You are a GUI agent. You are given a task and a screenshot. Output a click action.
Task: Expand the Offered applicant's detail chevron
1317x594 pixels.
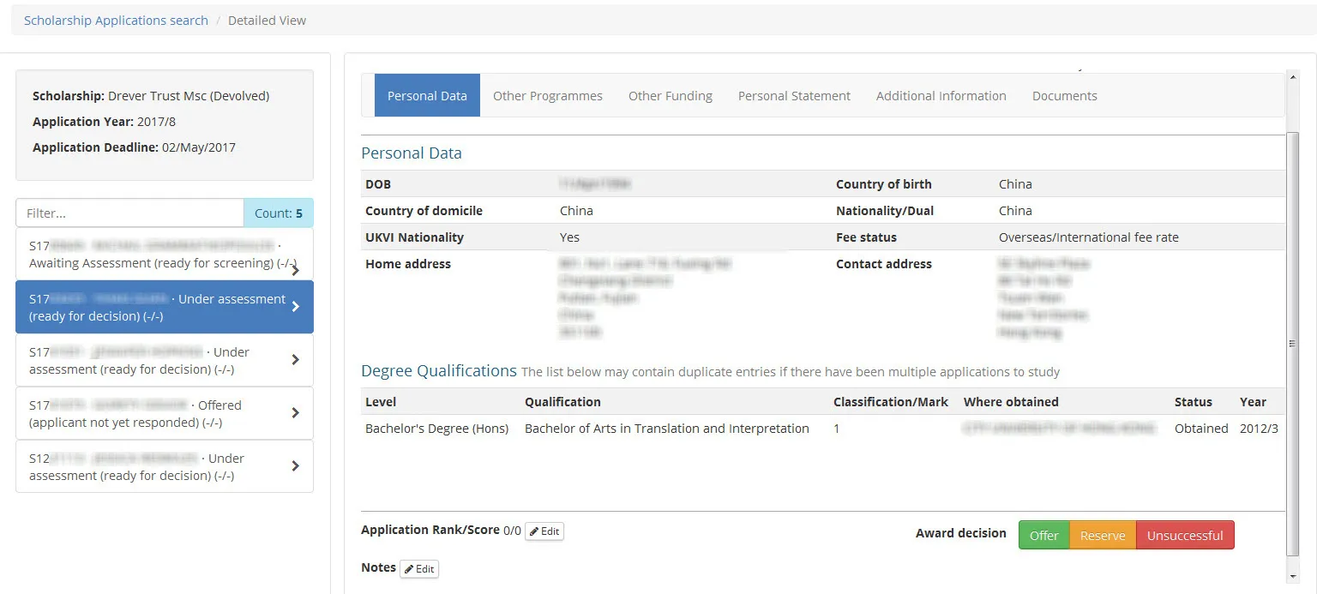pos(296,412)
